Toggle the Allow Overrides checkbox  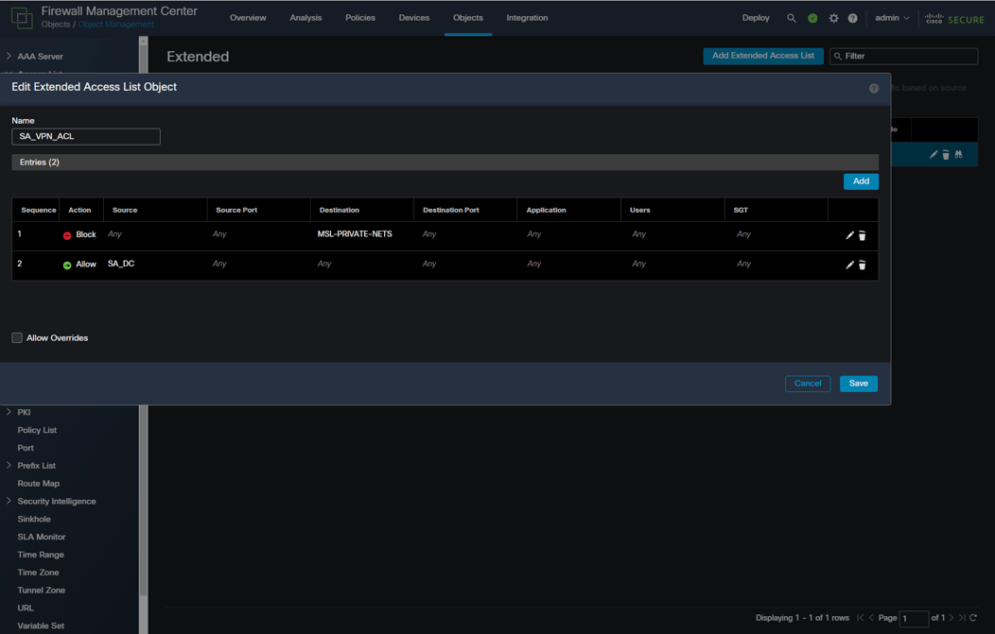point(17,338)
